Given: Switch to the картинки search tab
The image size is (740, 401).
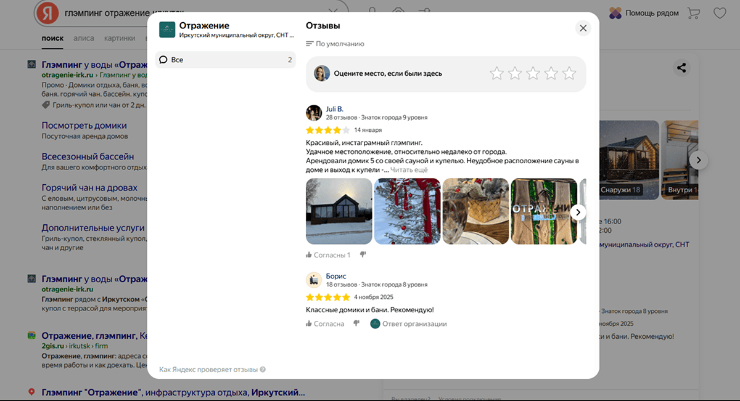Looking at the screenshot, I should tap(120, 38).
